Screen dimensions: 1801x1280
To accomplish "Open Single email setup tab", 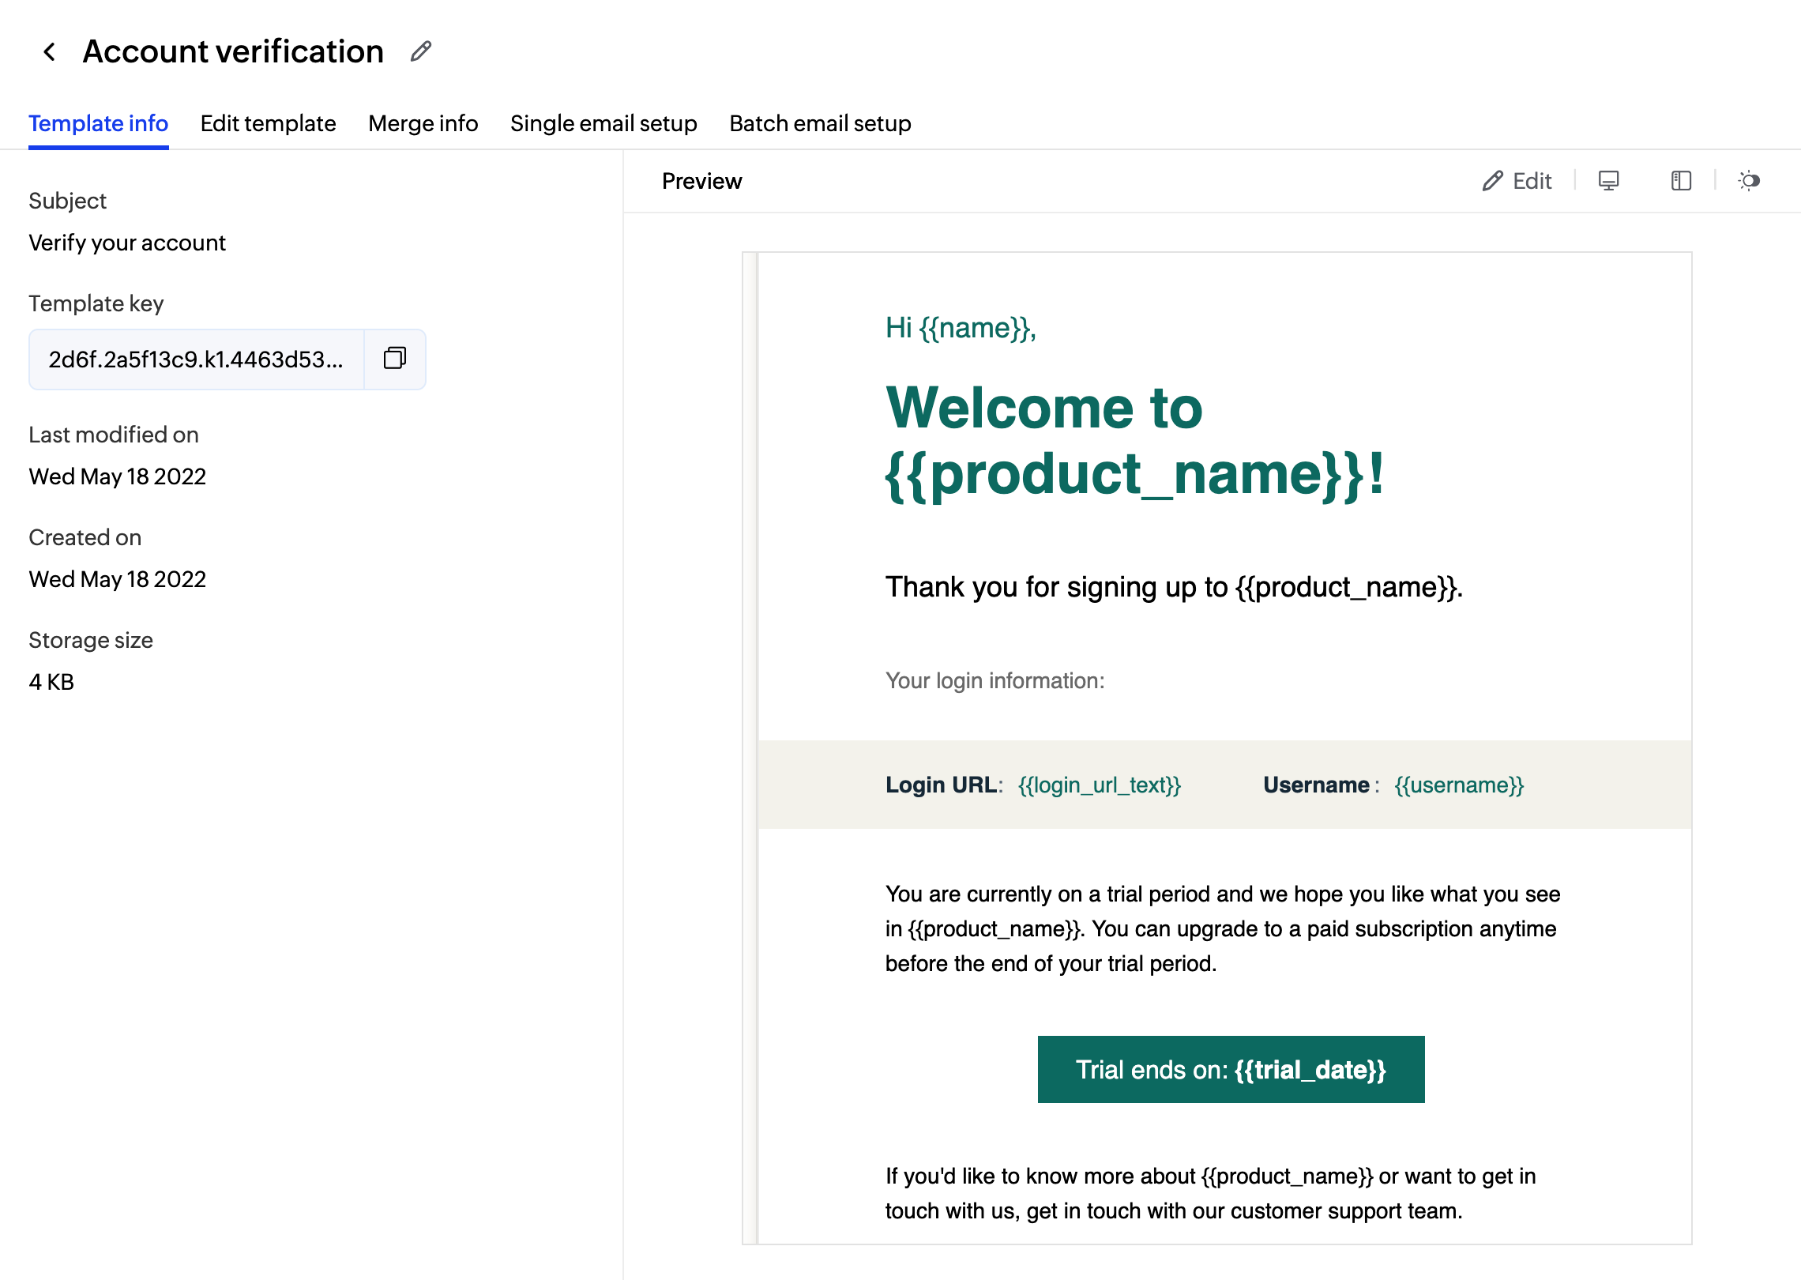I will pyautogui.click(x=603, y=123).
